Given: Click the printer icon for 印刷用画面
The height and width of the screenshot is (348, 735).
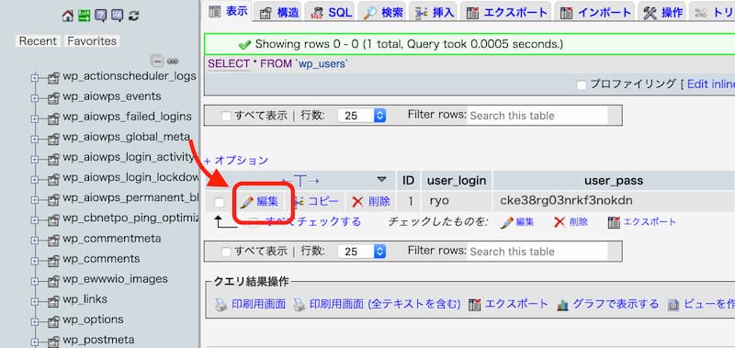Looking at the screenshot, I should click(220, 305).
